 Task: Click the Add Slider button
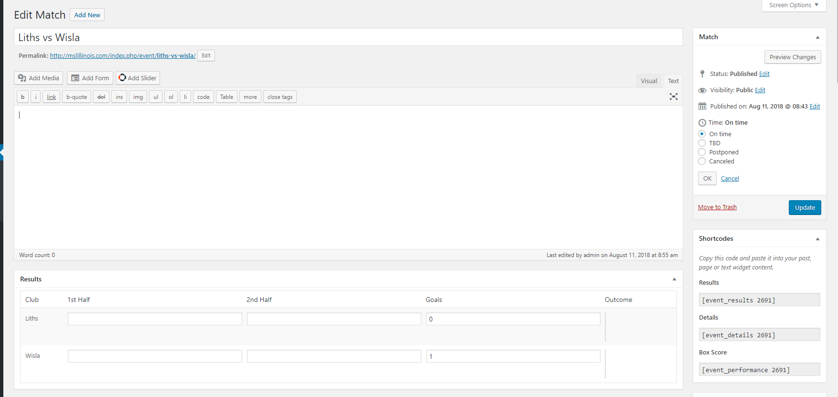[x=138, y=78]
